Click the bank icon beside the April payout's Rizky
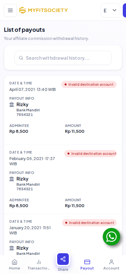This screenshot has width=126, height=274. click(12, 105)
